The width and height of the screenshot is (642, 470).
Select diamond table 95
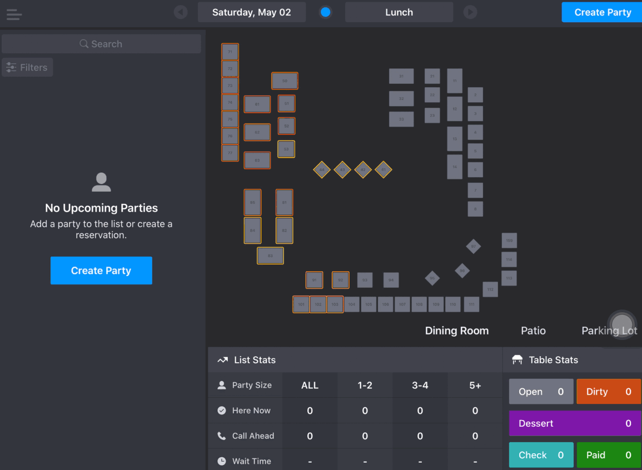(432, 278)
